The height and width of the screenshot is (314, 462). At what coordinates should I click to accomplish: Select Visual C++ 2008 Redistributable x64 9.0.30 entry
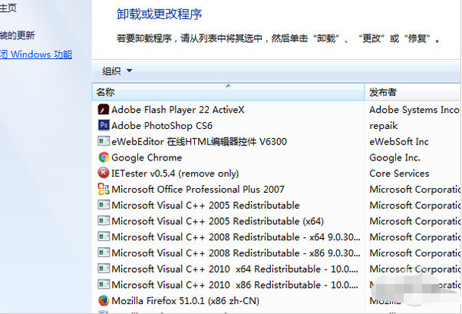(x=236, y=237)
